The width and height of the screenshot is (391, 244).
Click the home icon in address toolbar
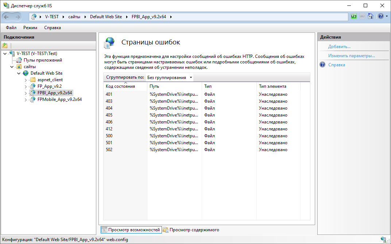pyautogui.click(x=370, y=16)
